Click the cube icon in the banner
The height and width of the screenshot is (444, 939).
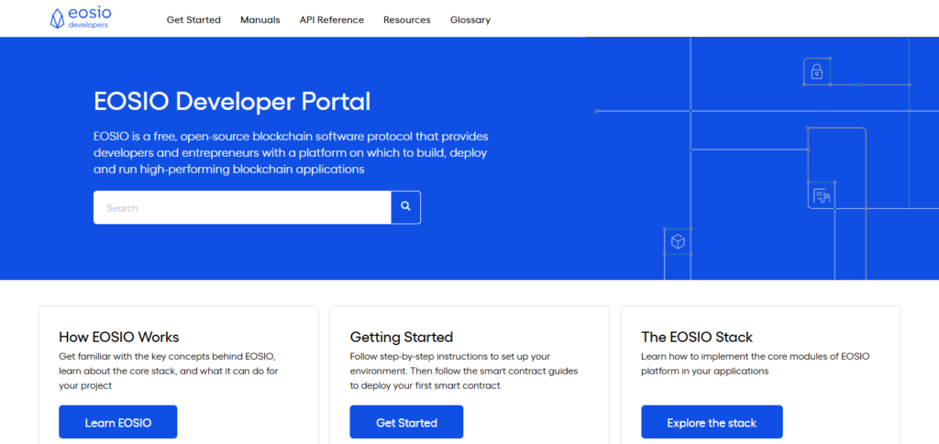tap(678, 242)
